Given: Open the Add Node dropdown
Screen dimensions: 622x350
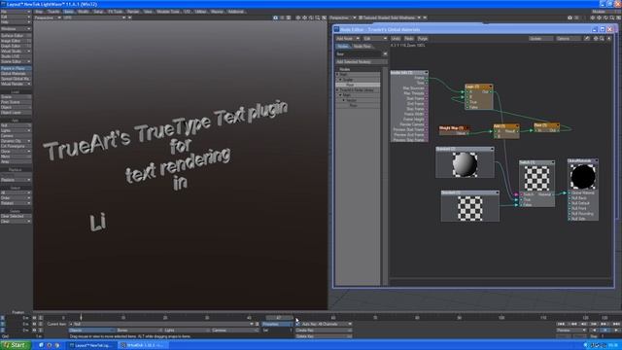Looking at the screenshot, I should pyautogui.click(x=348, y=39).
